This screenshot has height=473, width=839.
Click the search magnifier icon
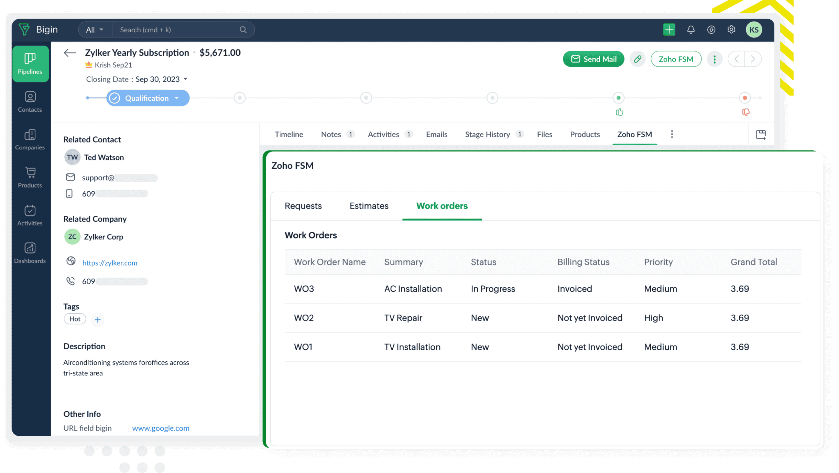pos(243,30)
